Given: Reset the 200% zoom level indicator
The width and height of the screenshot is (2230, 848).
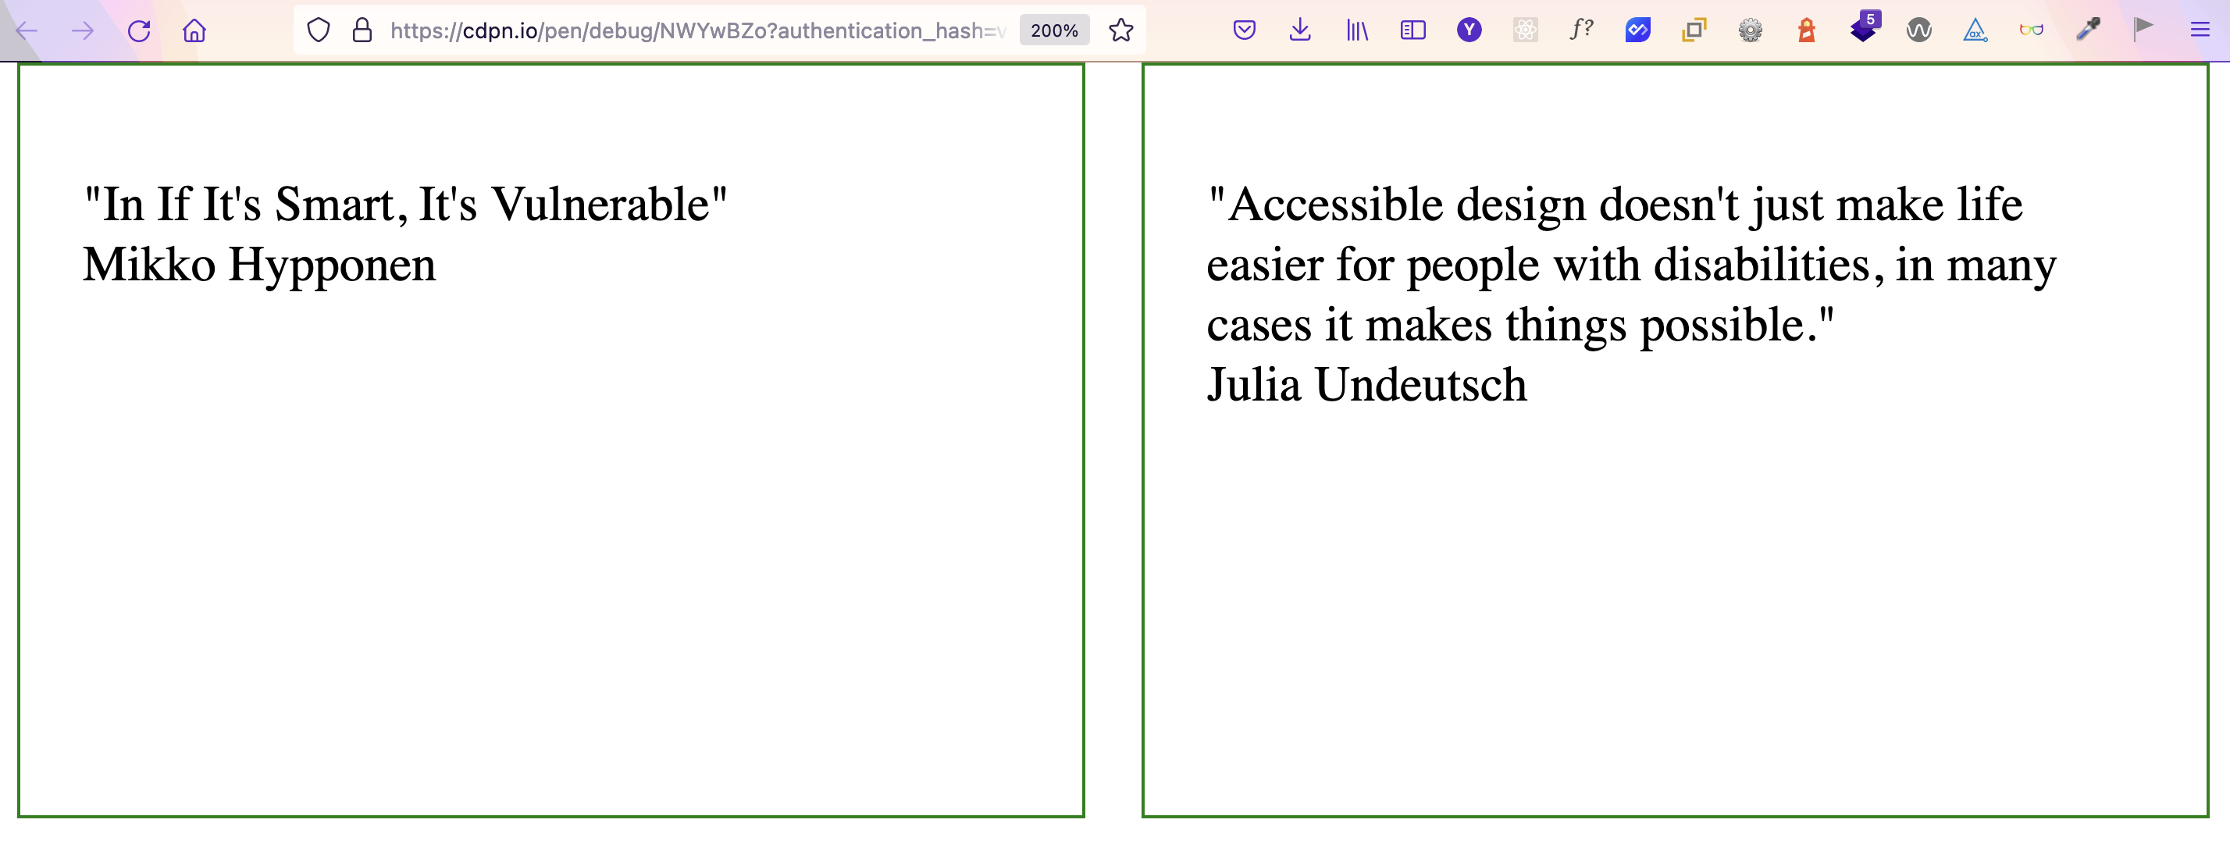Looking at the screenshot, I should [1053, 31].
